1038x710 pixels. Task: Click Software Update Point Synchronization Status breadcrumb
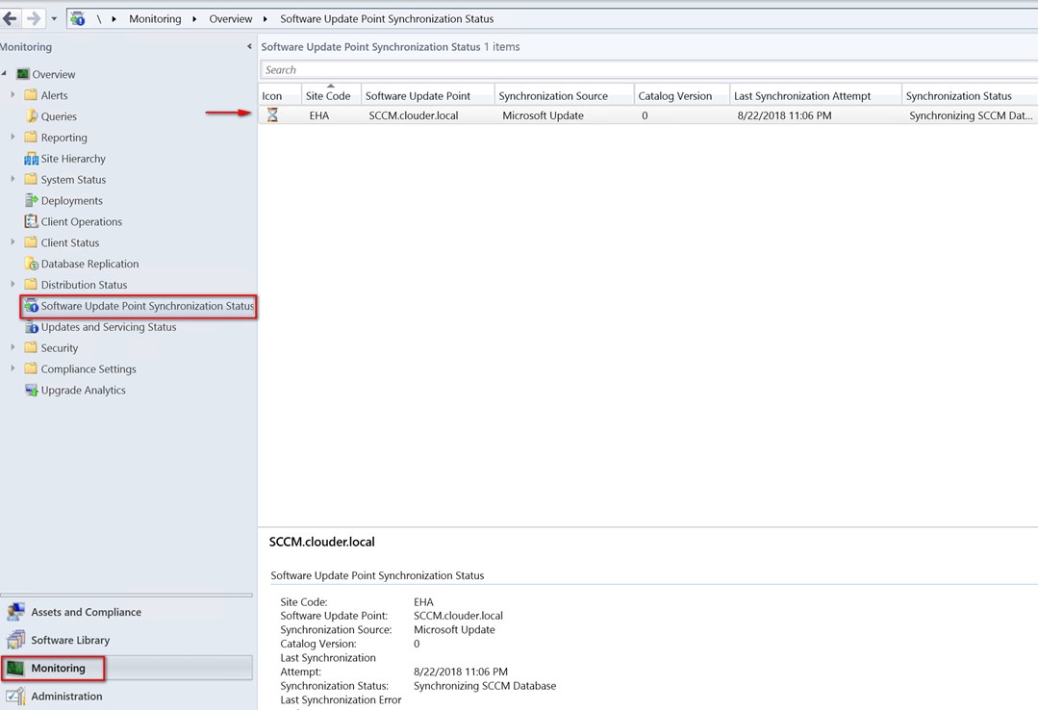click(x=387, y=19)
